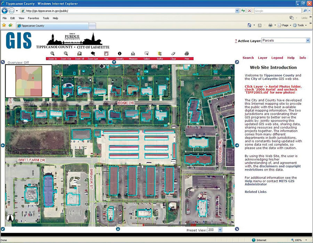Open the View menu

[x=21, y=18]
